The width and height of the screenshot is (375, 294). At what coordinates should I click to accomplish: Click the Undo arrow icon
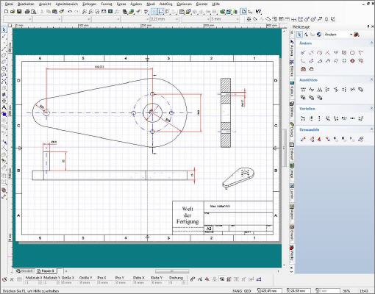point(70,11)
